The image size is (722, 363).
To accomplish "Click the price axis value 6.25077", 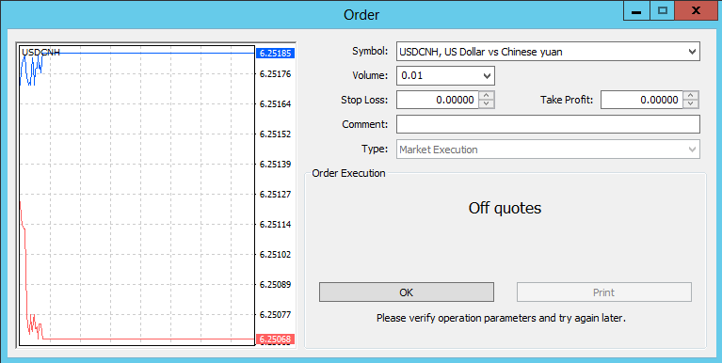I will click(276, 315).
